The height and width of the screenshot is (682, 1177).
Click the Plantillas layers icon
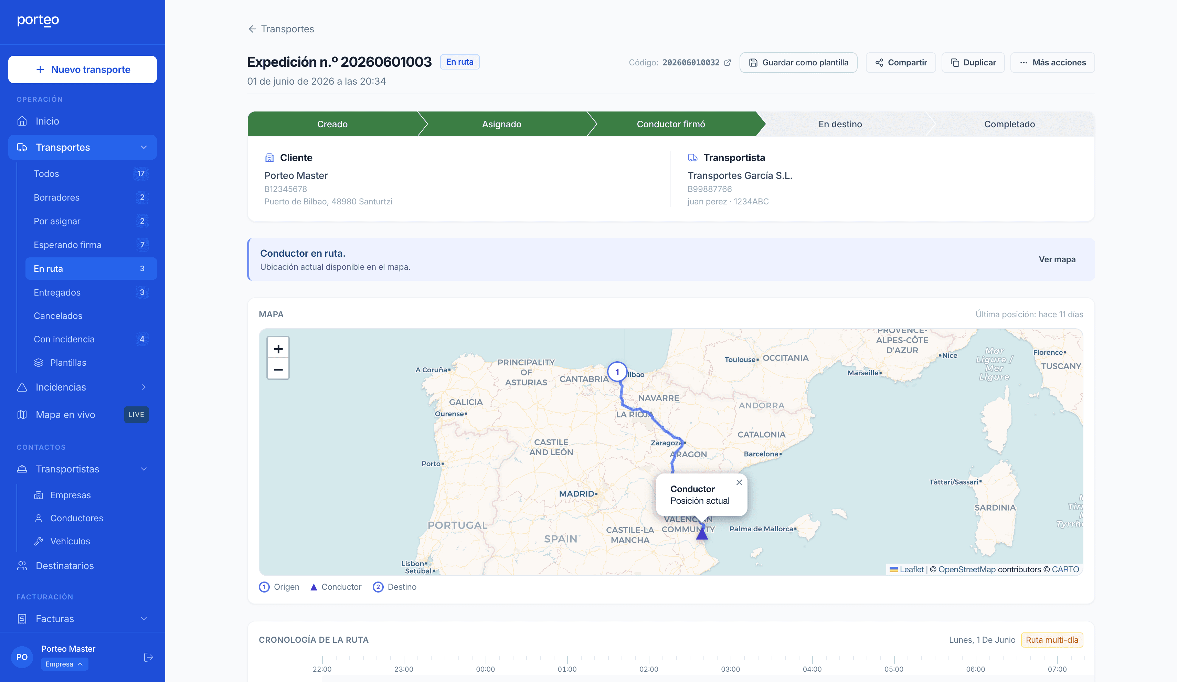coord(39,362)
